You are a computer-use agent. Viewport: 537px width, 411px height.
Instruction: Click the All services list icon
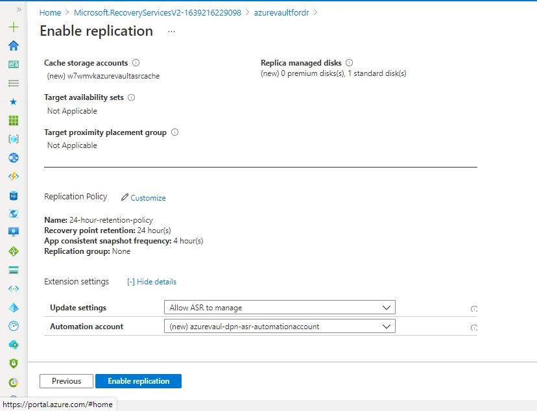(x=12, y=82)
